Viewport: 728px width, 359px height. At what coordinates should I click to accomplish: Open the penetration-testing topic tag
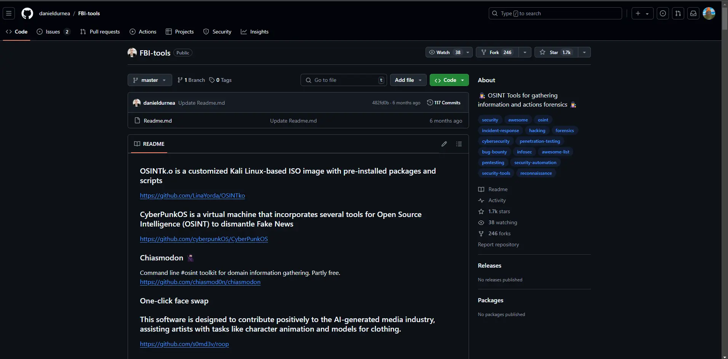(x=540, y=141)
